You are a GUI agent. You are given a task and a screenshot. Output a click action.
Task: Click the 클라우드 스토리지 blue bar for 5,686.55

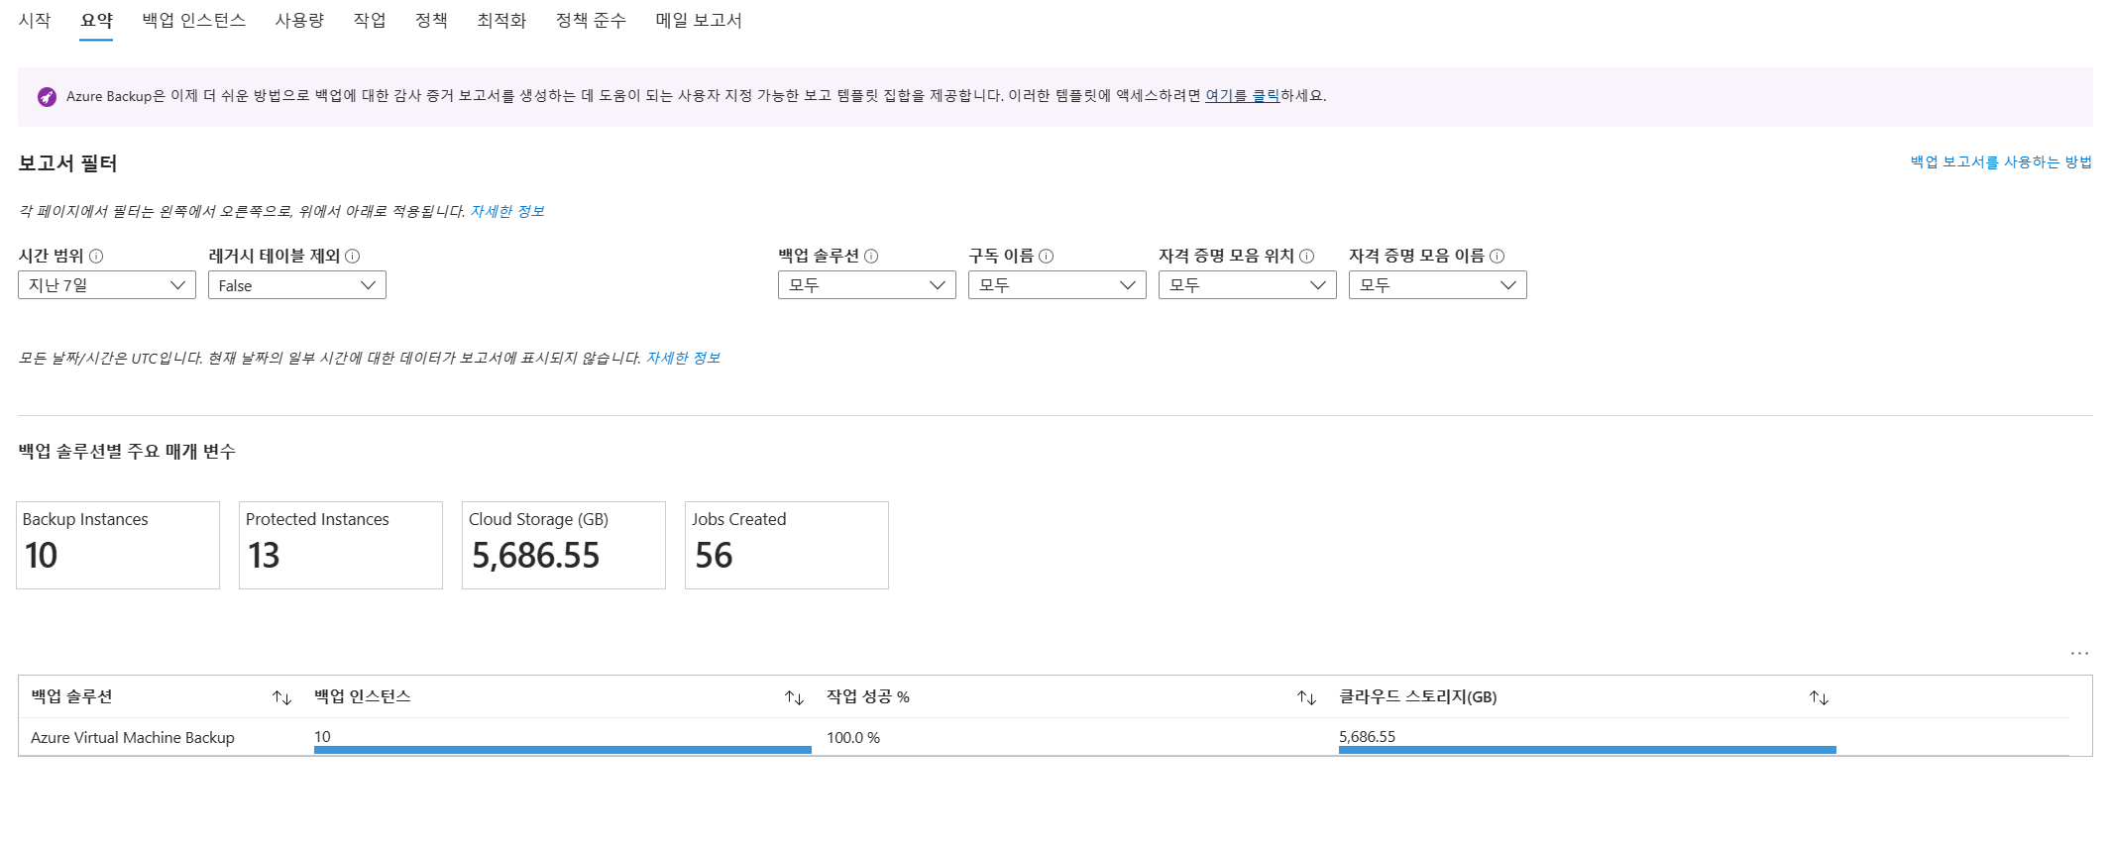point(1588,750)
